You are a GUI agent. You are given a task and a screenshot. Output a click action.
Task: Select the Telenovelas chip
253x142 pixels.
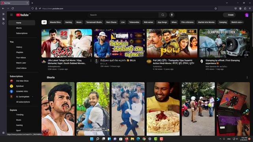click(134, 22)
